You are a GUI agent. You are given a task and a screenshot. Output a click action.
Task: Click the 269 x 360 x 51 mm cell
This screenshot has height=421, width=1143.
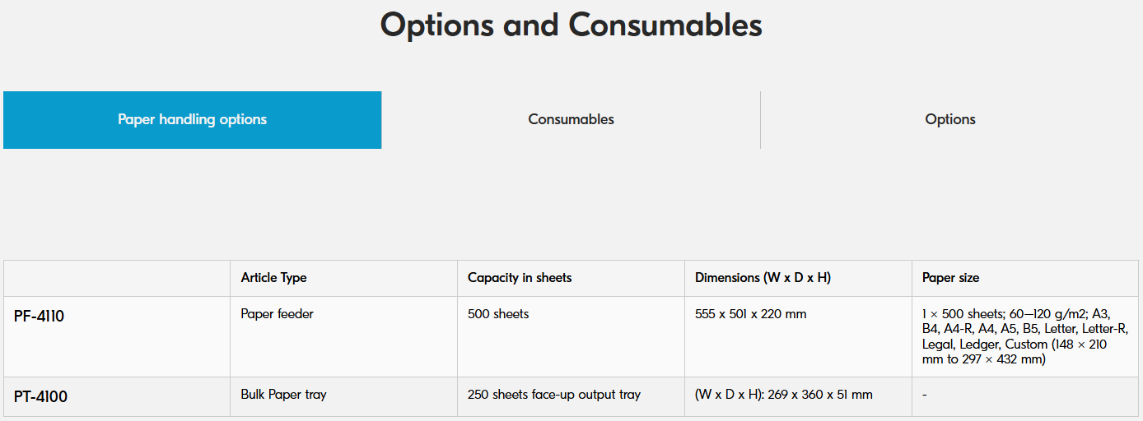point(798,396)
